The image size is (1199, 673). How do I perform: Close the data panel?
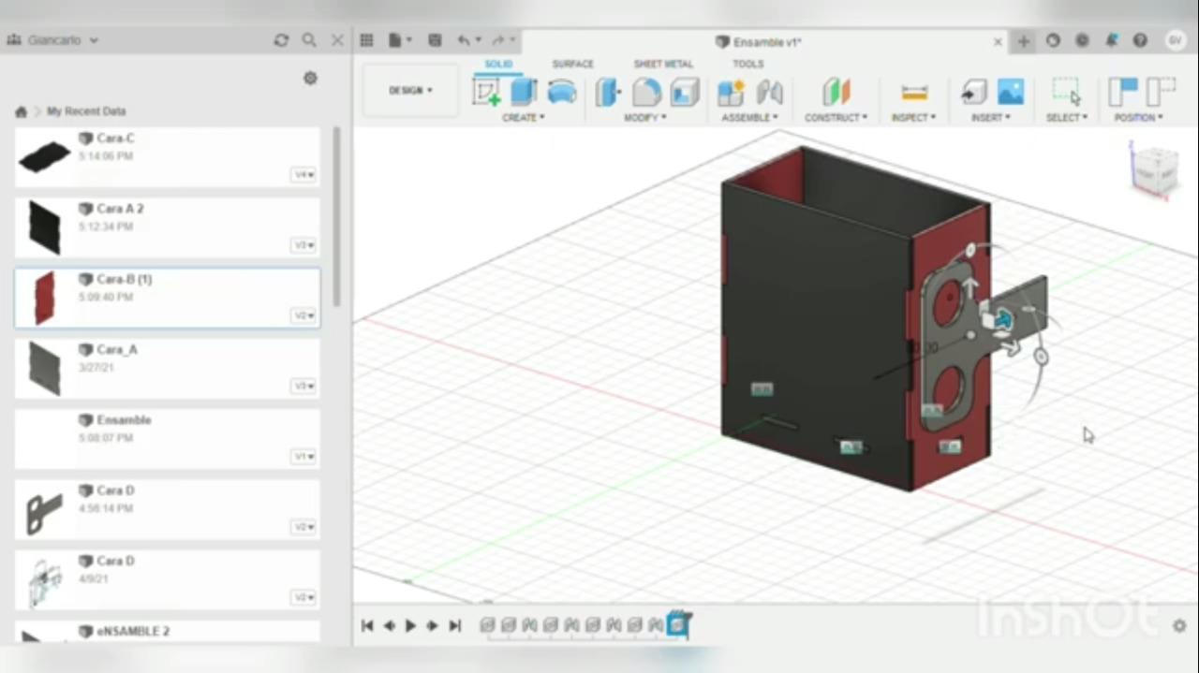[x=337, y=40]
